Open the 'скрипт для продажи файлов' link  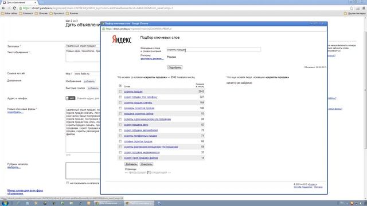click(141, 158)
